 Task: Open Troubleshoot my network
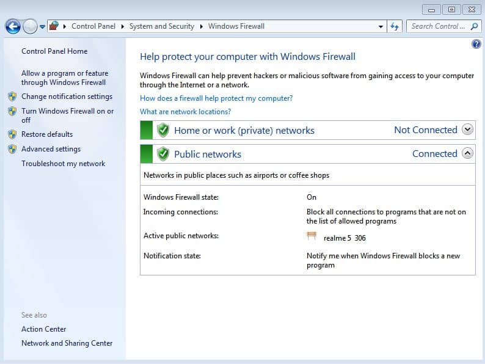63,164
